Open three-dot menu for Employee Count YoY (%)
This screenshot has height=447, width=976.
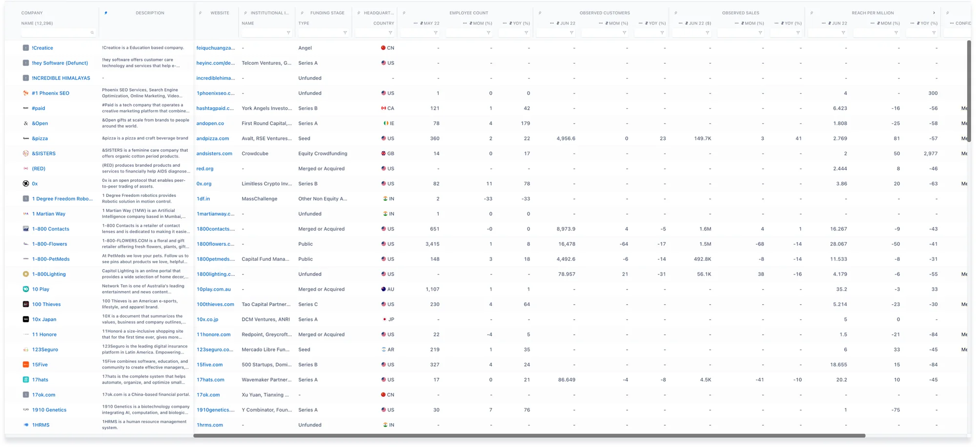[x=505, y=23]
